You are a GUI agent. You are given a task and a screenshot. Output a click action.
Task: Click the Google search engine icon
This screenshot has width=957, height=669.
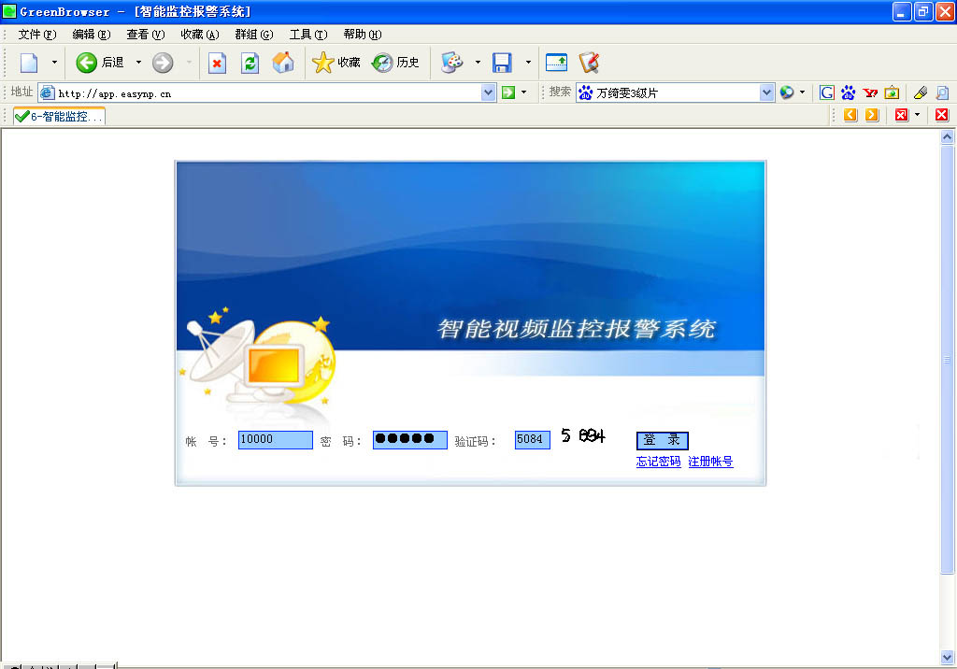pyautogui.click(x=827, y=93)
